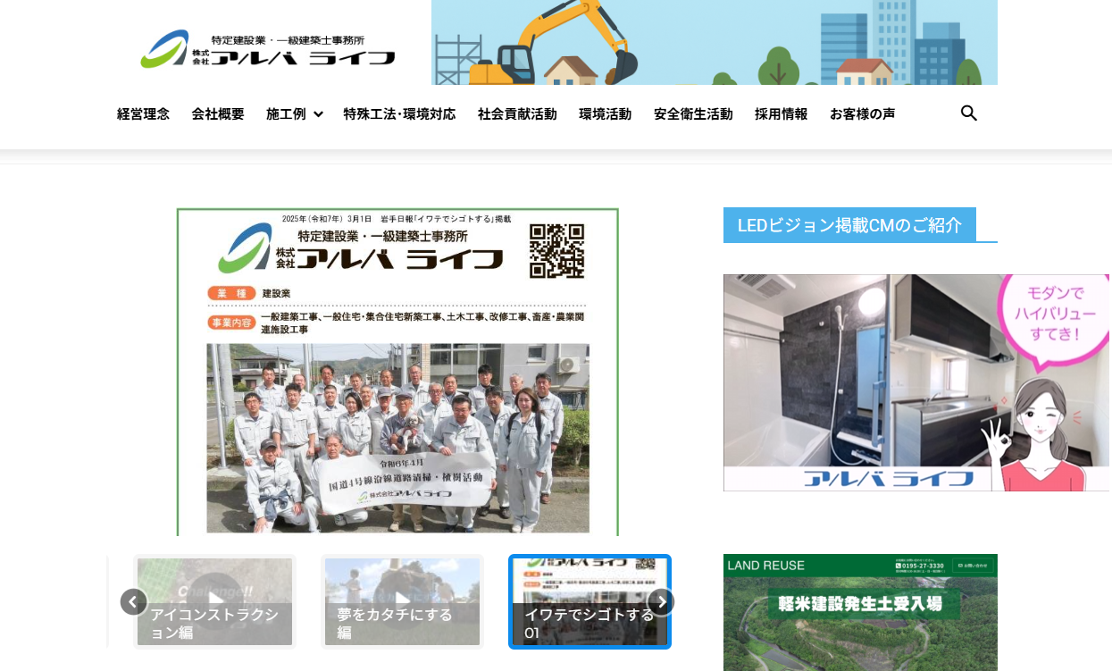Screen dimensions: 1112x671
Task: Click the construction excavator header banner
Action: click(x=715, y=42)
